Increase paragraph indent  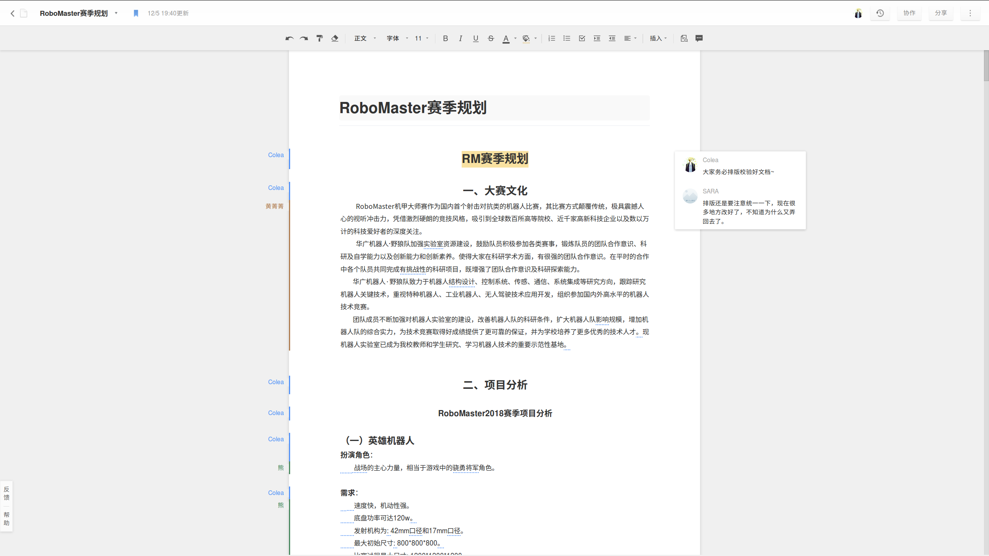tap(597, 38)
